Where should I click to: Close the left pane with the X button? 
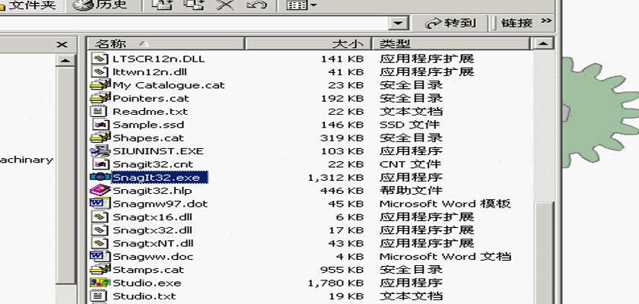(62, 44)
